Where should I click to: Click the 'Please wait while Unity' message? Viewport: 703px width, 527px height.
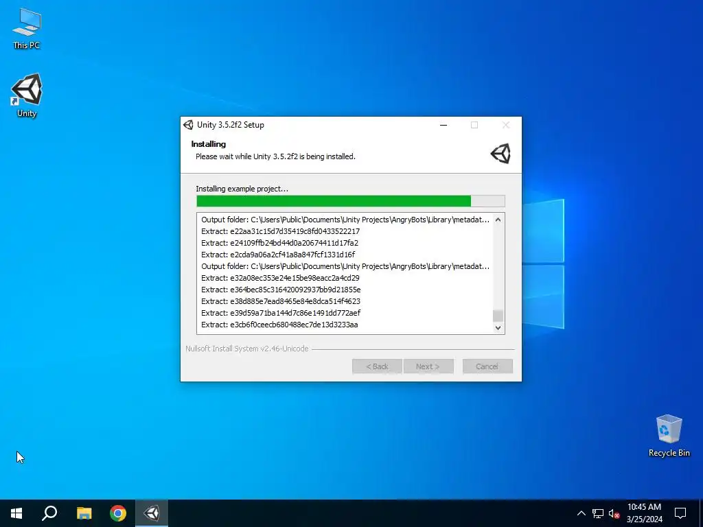click(275, 156)
